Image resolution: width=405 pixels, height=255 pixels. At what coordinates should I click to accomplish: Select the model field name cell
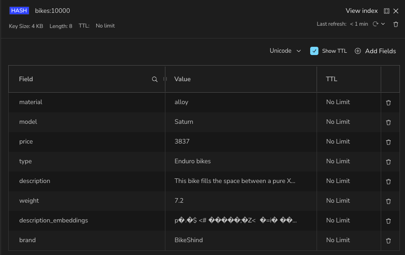click(x=28, y=122)
